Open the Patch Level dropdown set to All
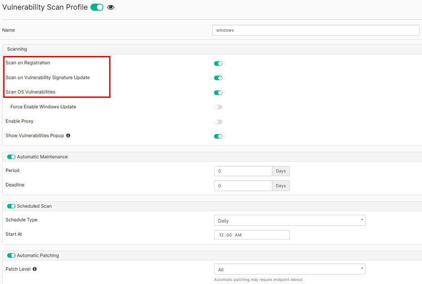 point(290,269)
